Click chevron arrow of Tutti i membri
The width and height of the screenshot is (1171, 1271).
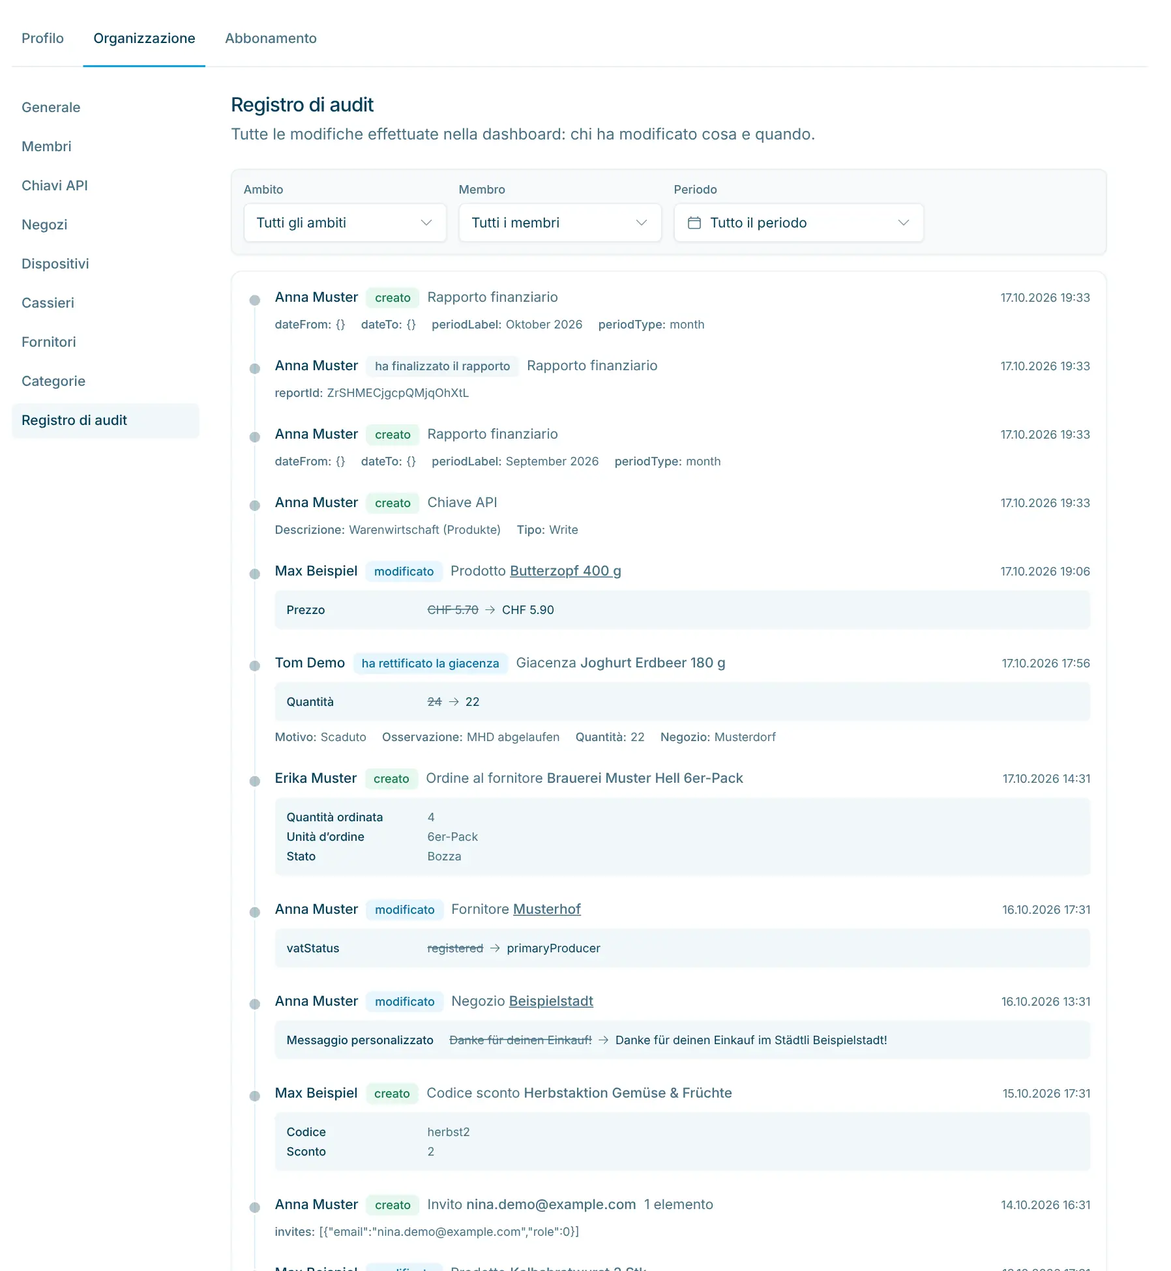[642, 223]
